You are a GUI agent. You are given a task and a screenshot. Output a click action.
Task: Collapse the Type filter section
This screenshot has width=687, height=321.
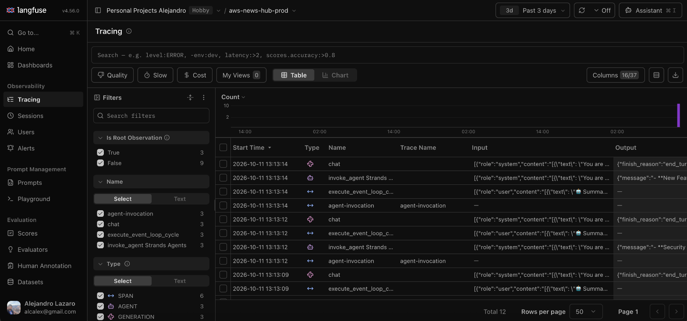coord(151,264)
